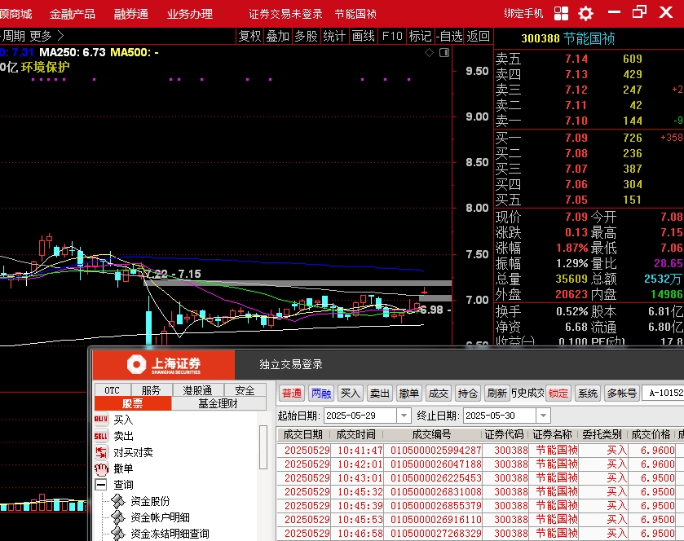Click the 成交 toolbar button

pyautogui.click(x=438, y=394)
